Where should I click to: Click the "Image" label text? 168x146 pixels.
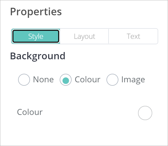(x=133, y=79)
